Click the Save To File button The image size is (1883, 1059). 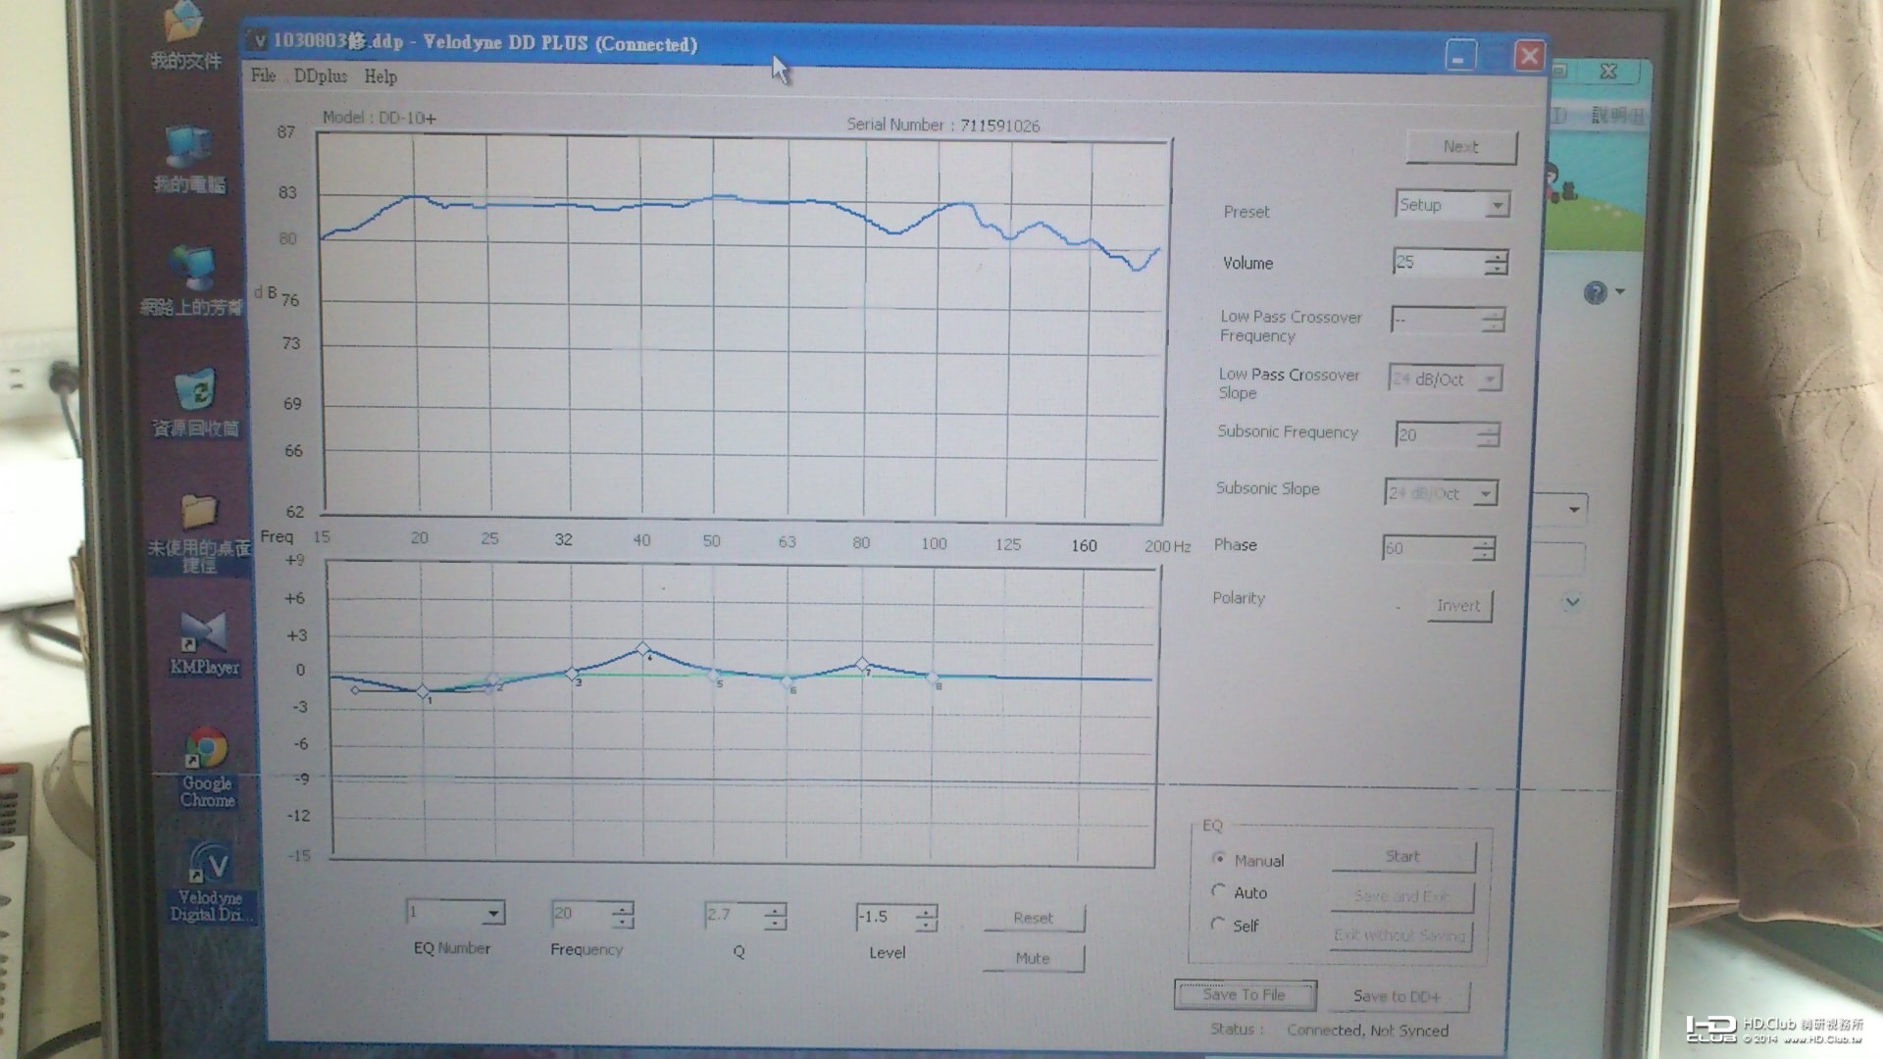pos(1245,994)
